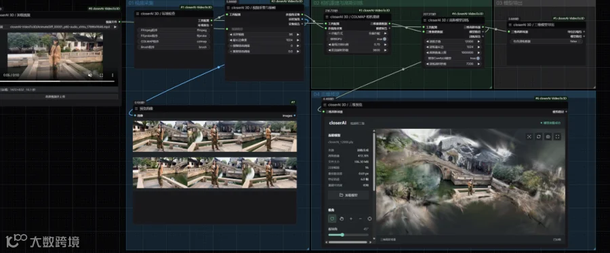Click the camera screenshot icon in 3D preview
Image resolution: width=610 pixels, height=253 pixels.
548,136
